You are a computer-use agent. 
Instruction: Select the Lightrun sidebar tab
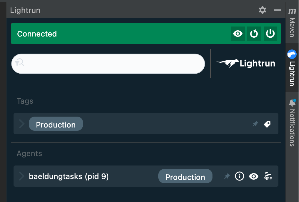(x=292, y=67)
